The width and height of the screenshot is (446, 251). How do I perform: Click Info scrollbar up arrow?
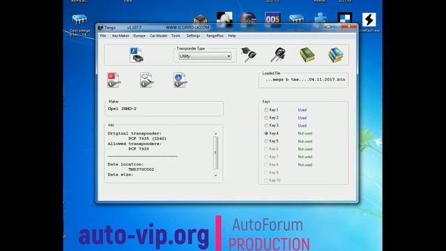(215, 133)
